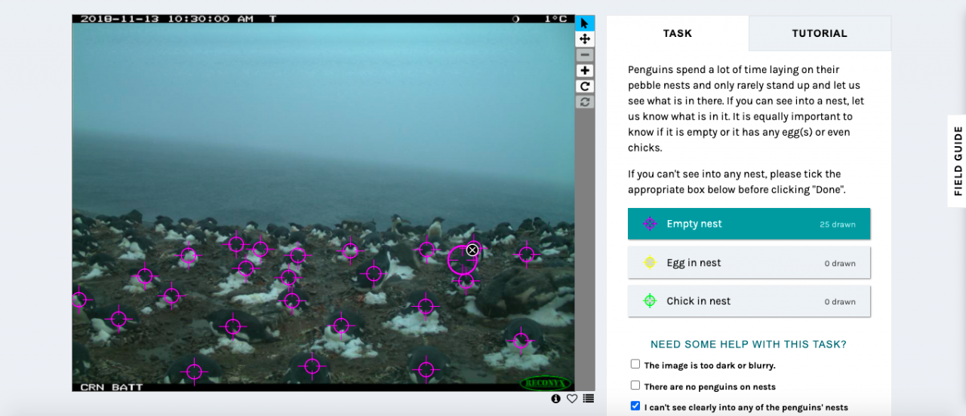Open subject info via the info icon

556,399
